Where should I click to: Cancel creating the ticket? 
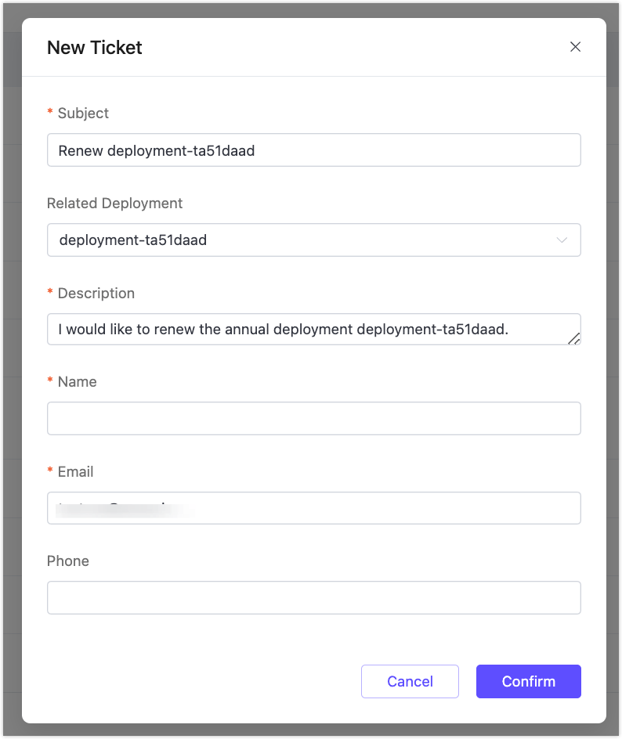tap(410, 681)
